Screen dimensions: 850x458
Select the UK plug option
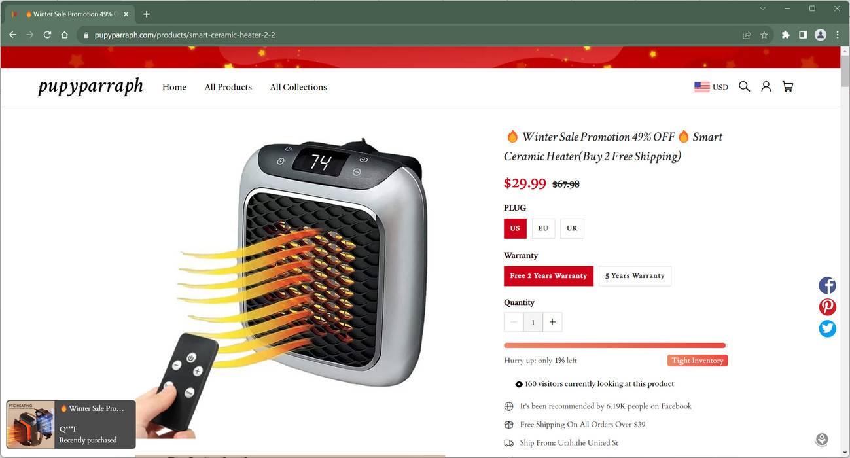pos(572,228)
